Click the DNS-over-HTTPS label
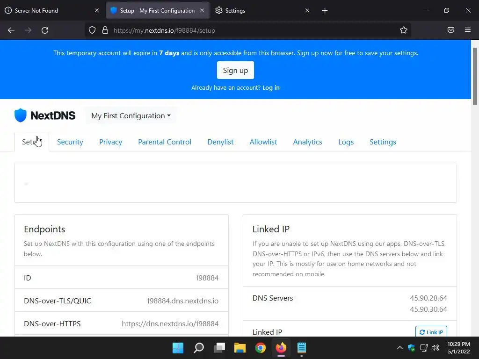This screenshot has width=479, height=359. click(x=52, y=323)
